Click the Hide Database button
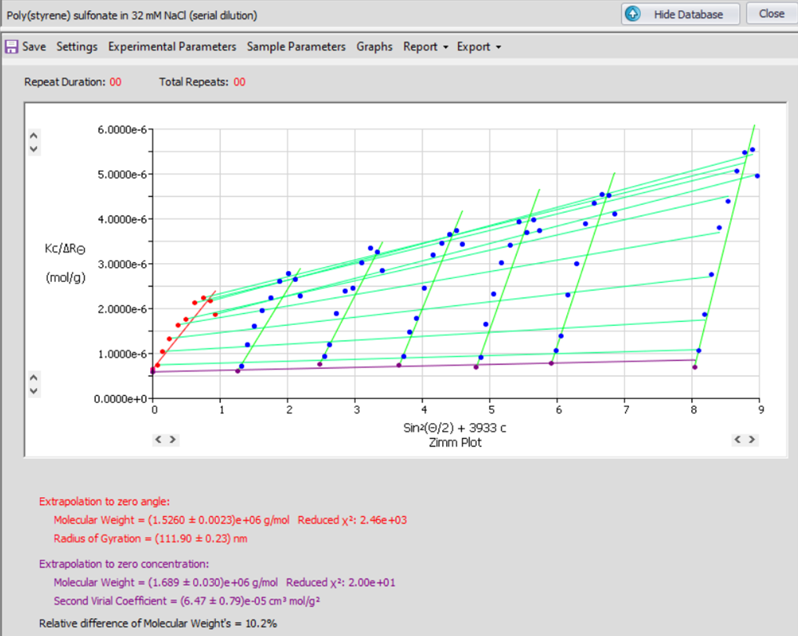The height and width of the screenshot is (636, 798). point(681,14)
